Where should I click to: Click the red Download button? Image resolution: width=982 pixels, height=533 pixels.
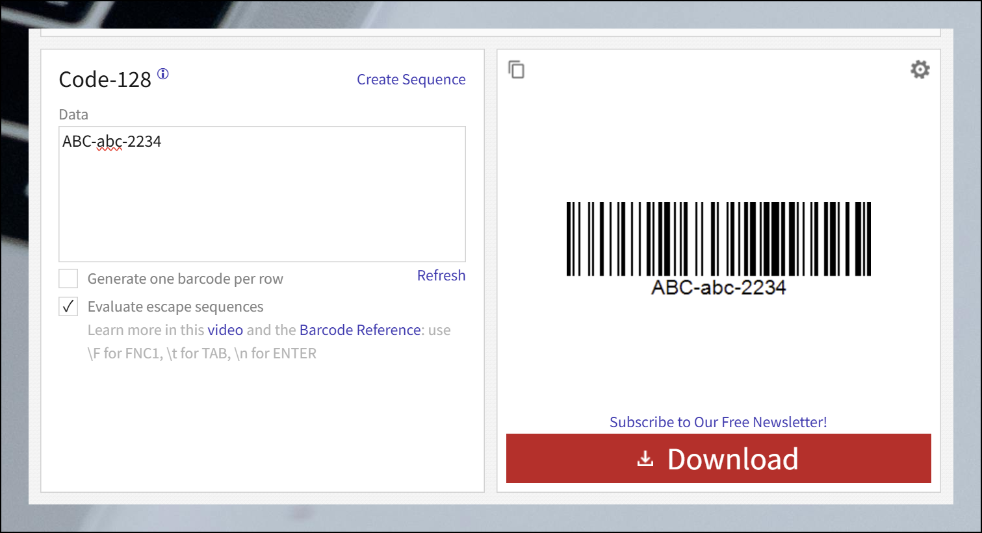pyautogui.click(x=718, y=458)
